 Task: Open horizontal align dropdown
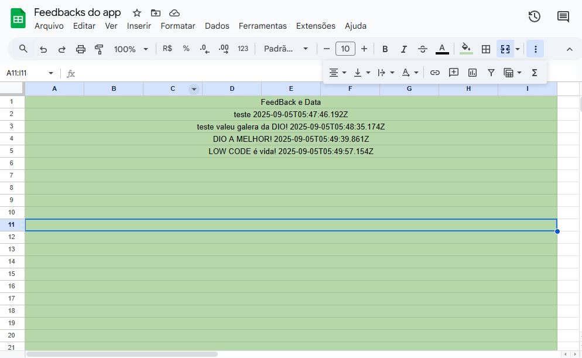[337, 73]
